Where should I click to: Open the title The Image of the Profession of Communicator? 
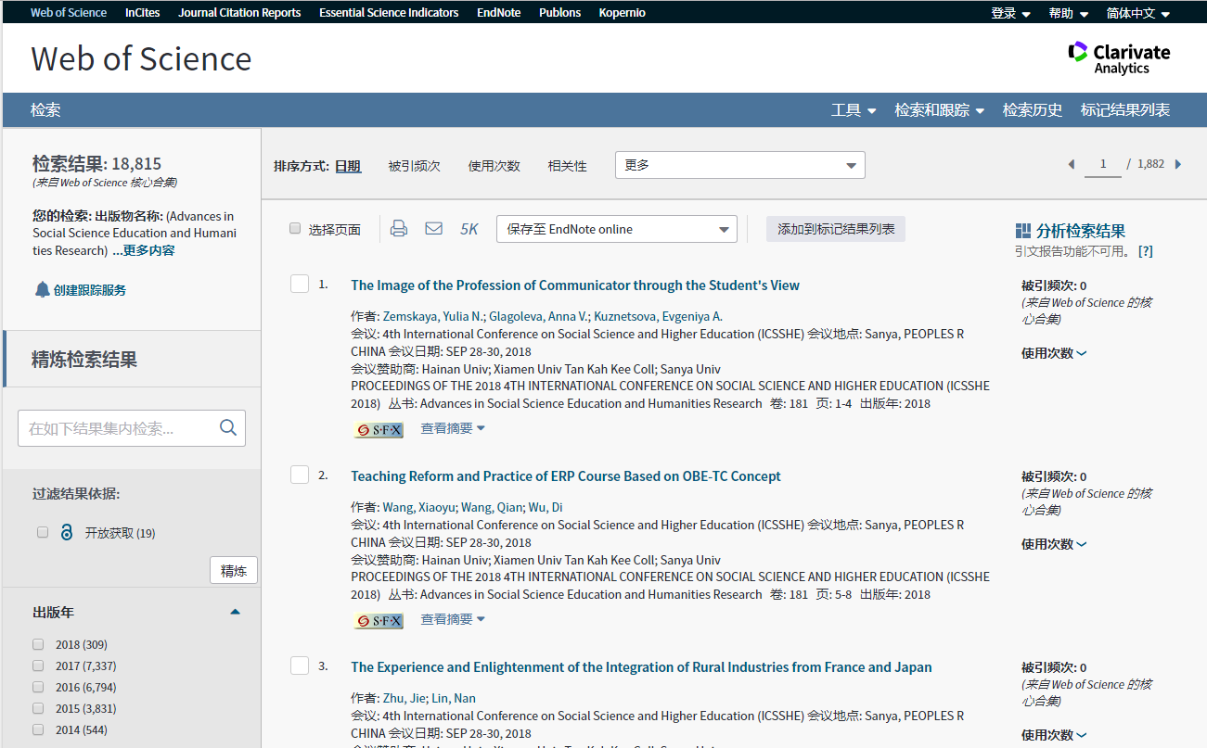pos(575,285)
